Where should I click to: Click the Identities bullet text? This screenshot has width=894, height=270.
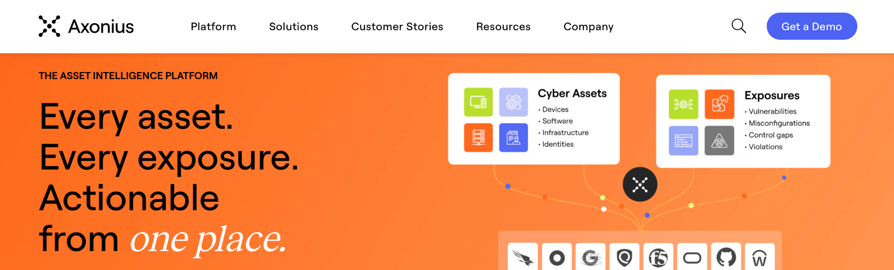[x=558, y=144]
